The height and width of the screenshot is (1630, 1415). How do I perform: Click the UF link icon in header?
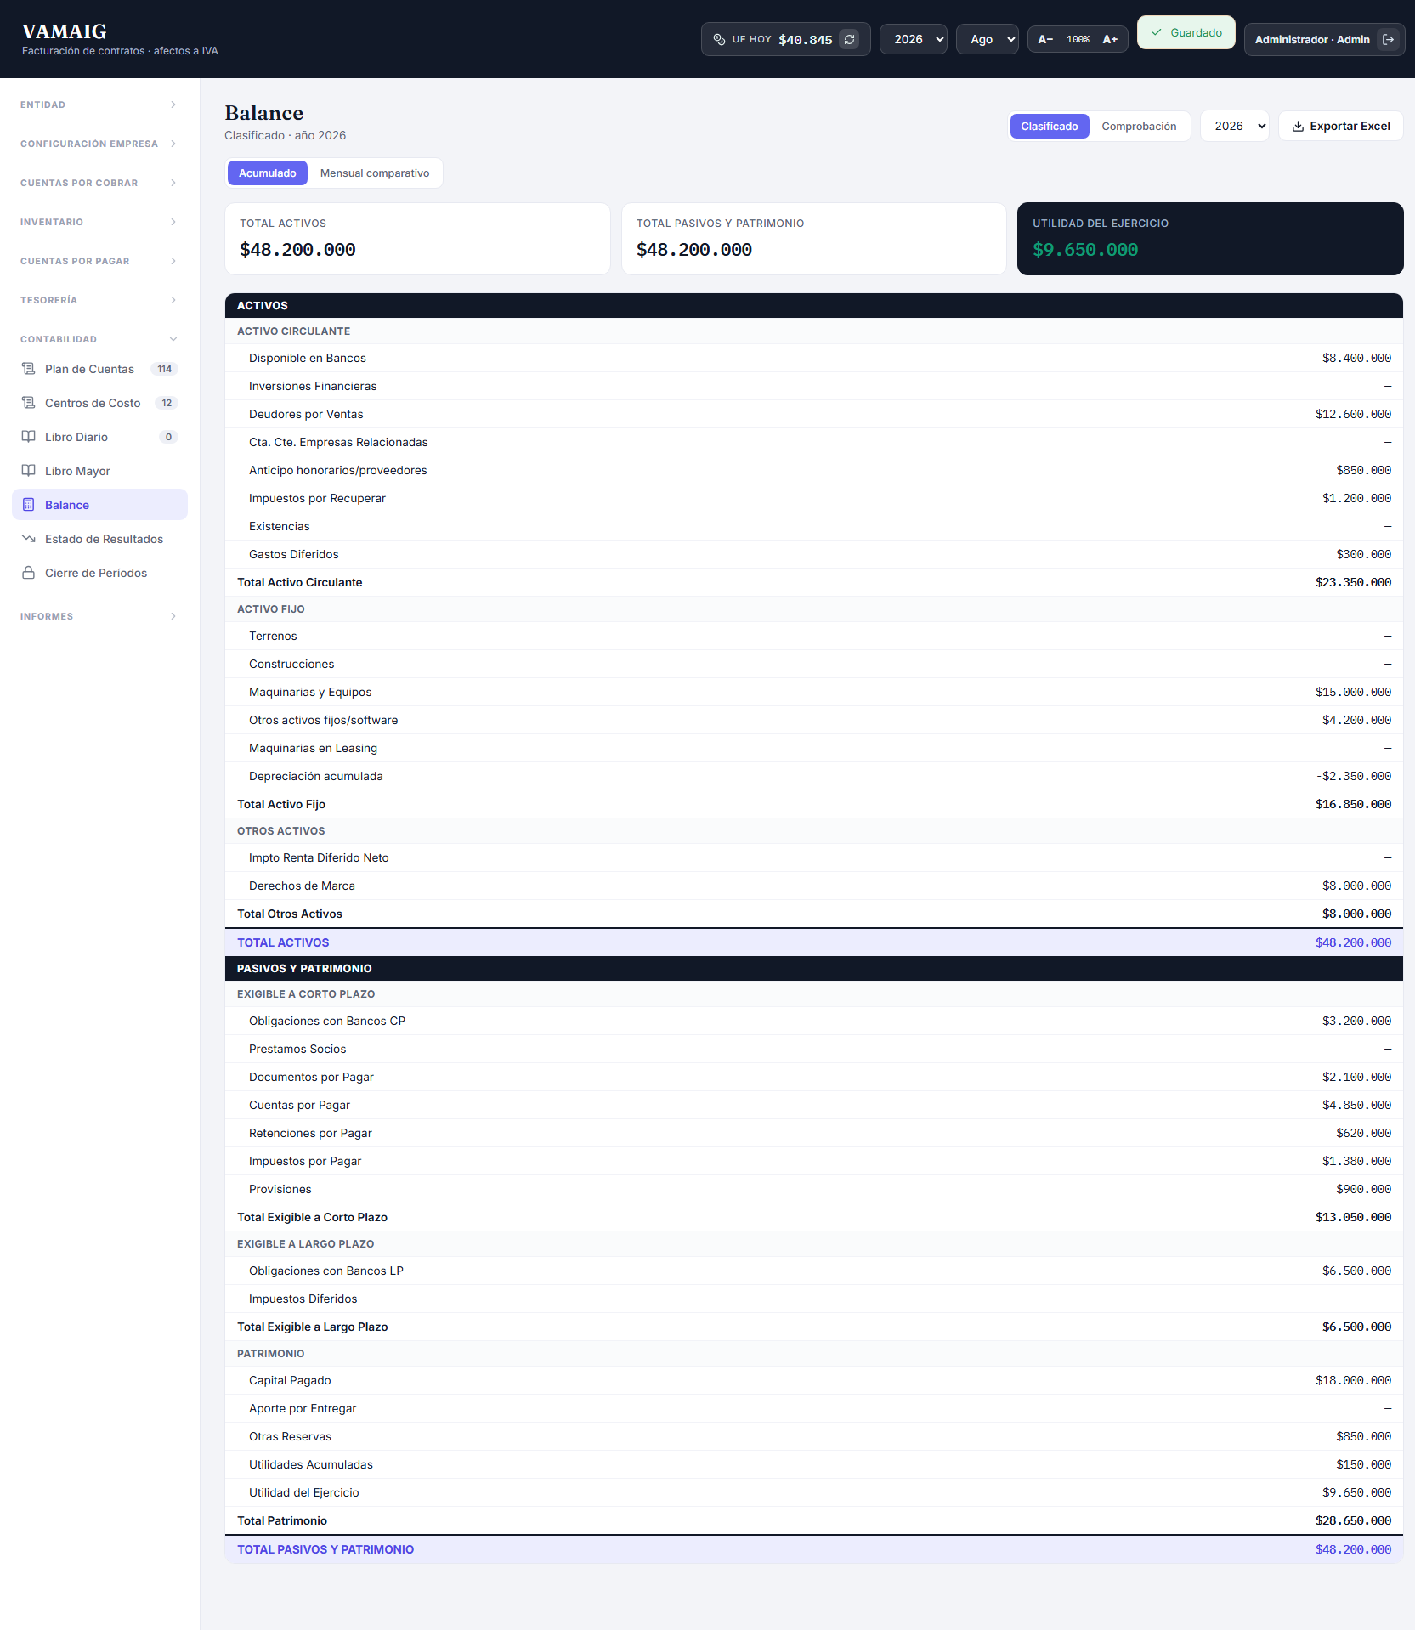tap(719, 39)
